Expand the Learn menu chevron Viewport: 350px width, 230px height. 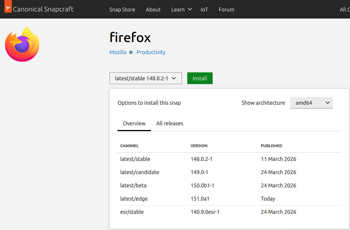tap(190, 9)
